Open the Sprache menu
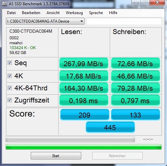The width and height of the screenshot is (167, 166). [96, 13]
